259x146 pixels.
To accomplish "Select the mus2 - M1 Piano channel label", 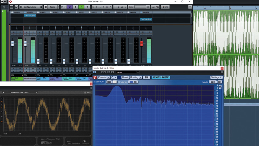I will pos(55,78).
